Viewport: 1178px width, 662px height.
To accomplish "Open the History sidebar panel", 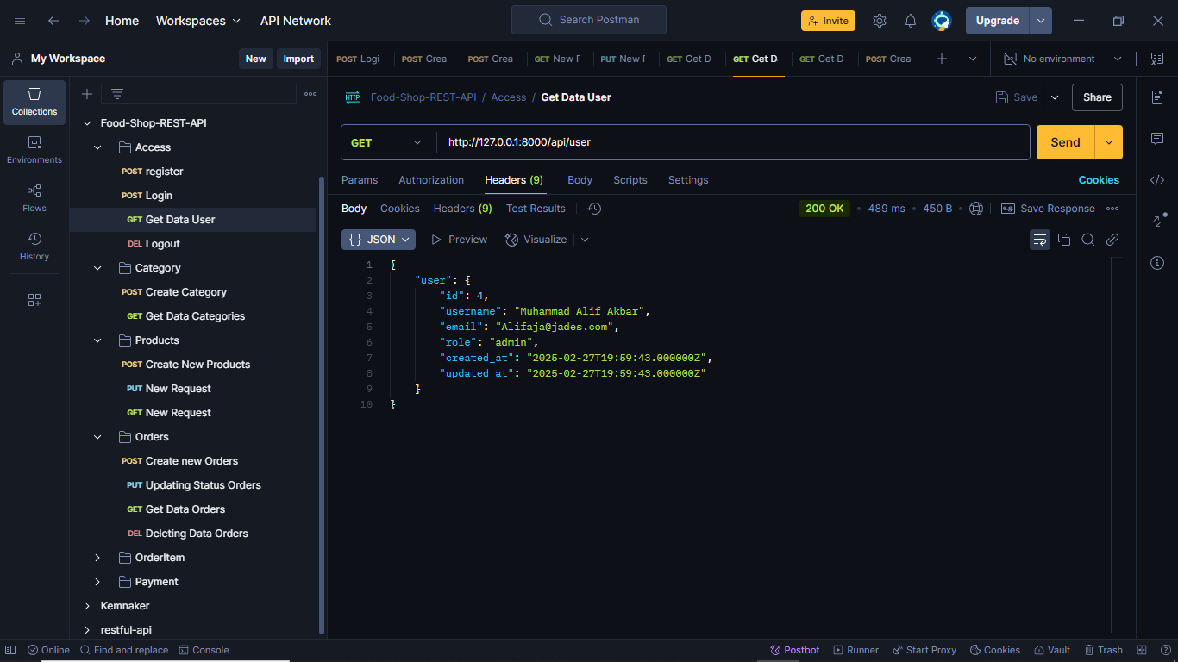I will (x=34, y=247).
